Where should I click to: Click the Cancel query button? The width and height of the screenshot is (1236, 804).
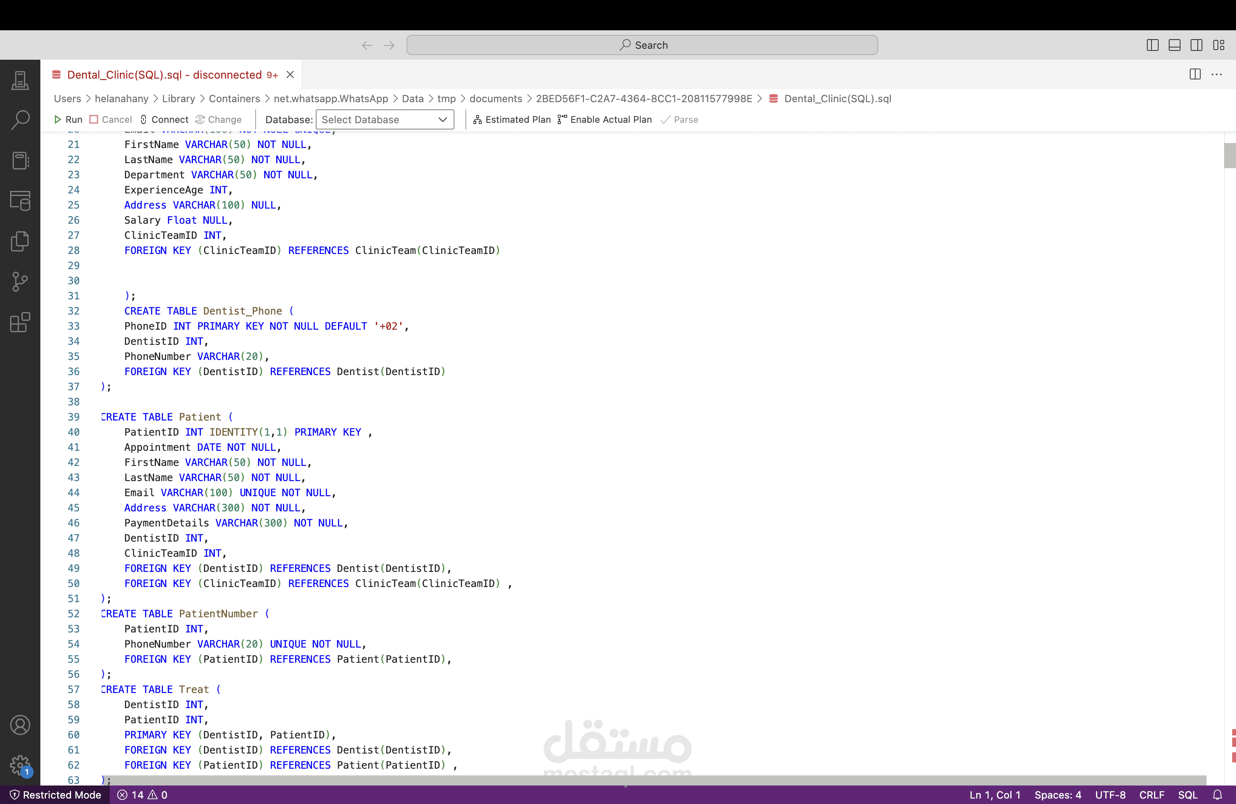[111, 119]
